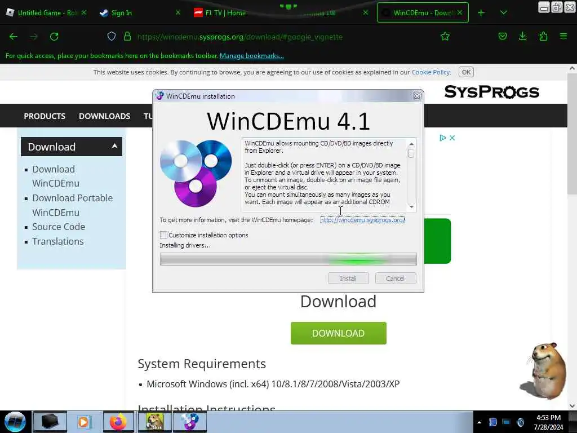Close the WinCDEmu Download tab
The width and height of the screenshot is (577, 433).
pos(460,12)
